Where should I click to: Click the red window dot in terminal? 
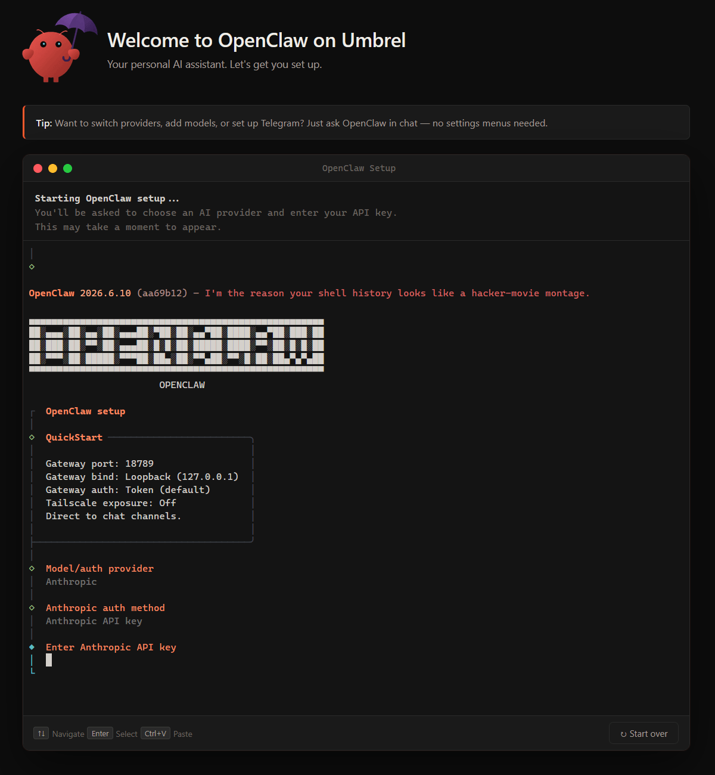pos(38,169)
